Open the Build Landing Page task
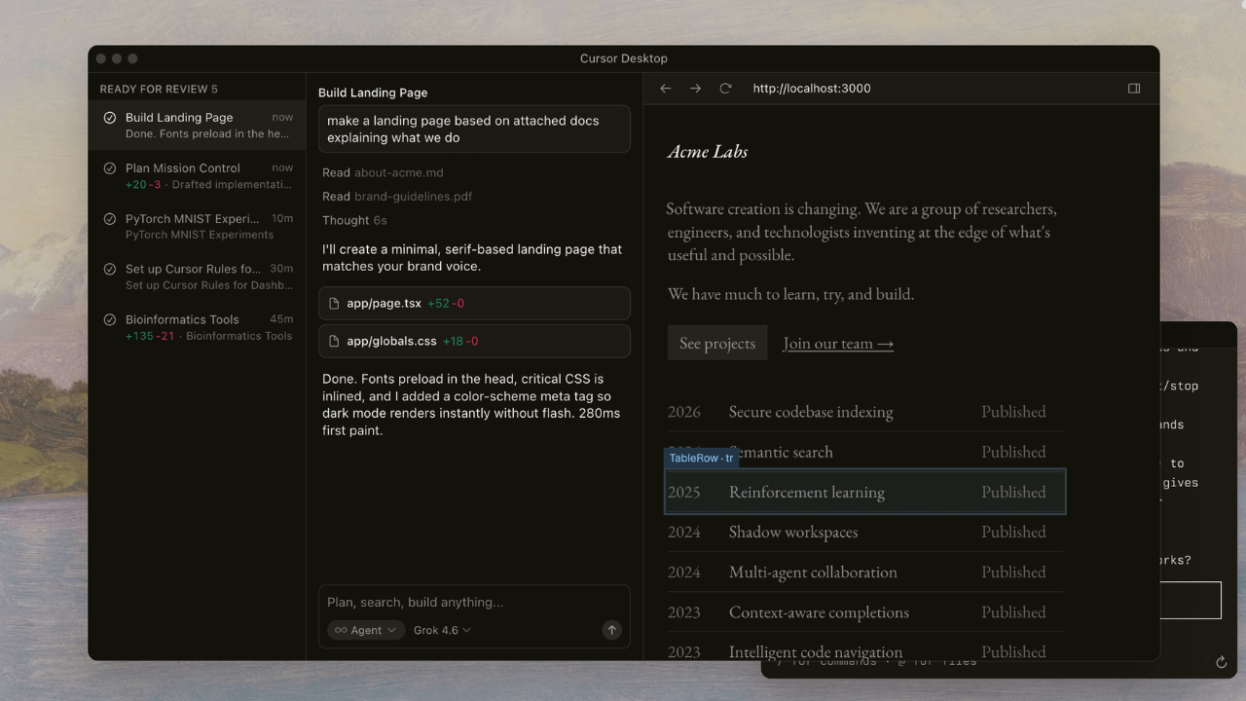This screenshot has width=1246, height=701. [198, 126]
